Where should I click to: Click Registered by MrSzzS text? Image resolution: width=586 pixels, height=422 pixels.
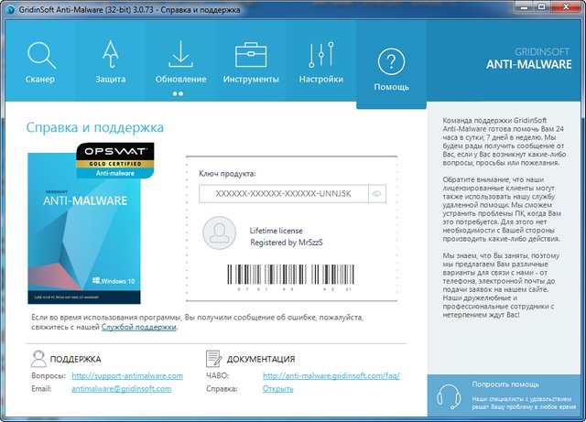click(287, 243)
